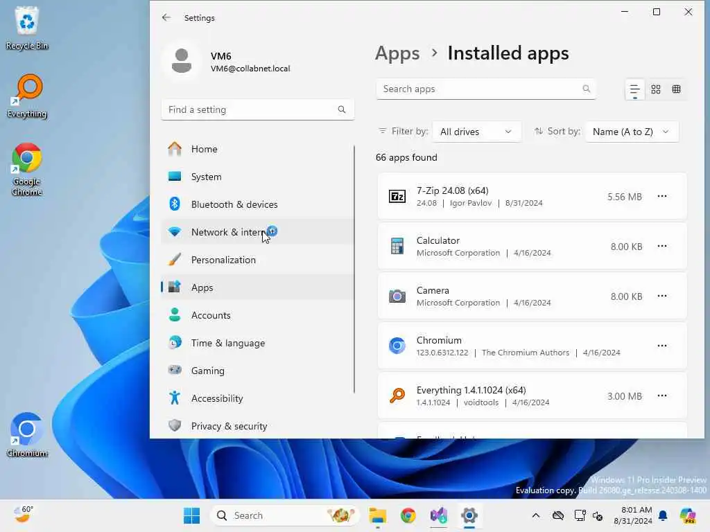Open more options for Calculator

point(661,246)
